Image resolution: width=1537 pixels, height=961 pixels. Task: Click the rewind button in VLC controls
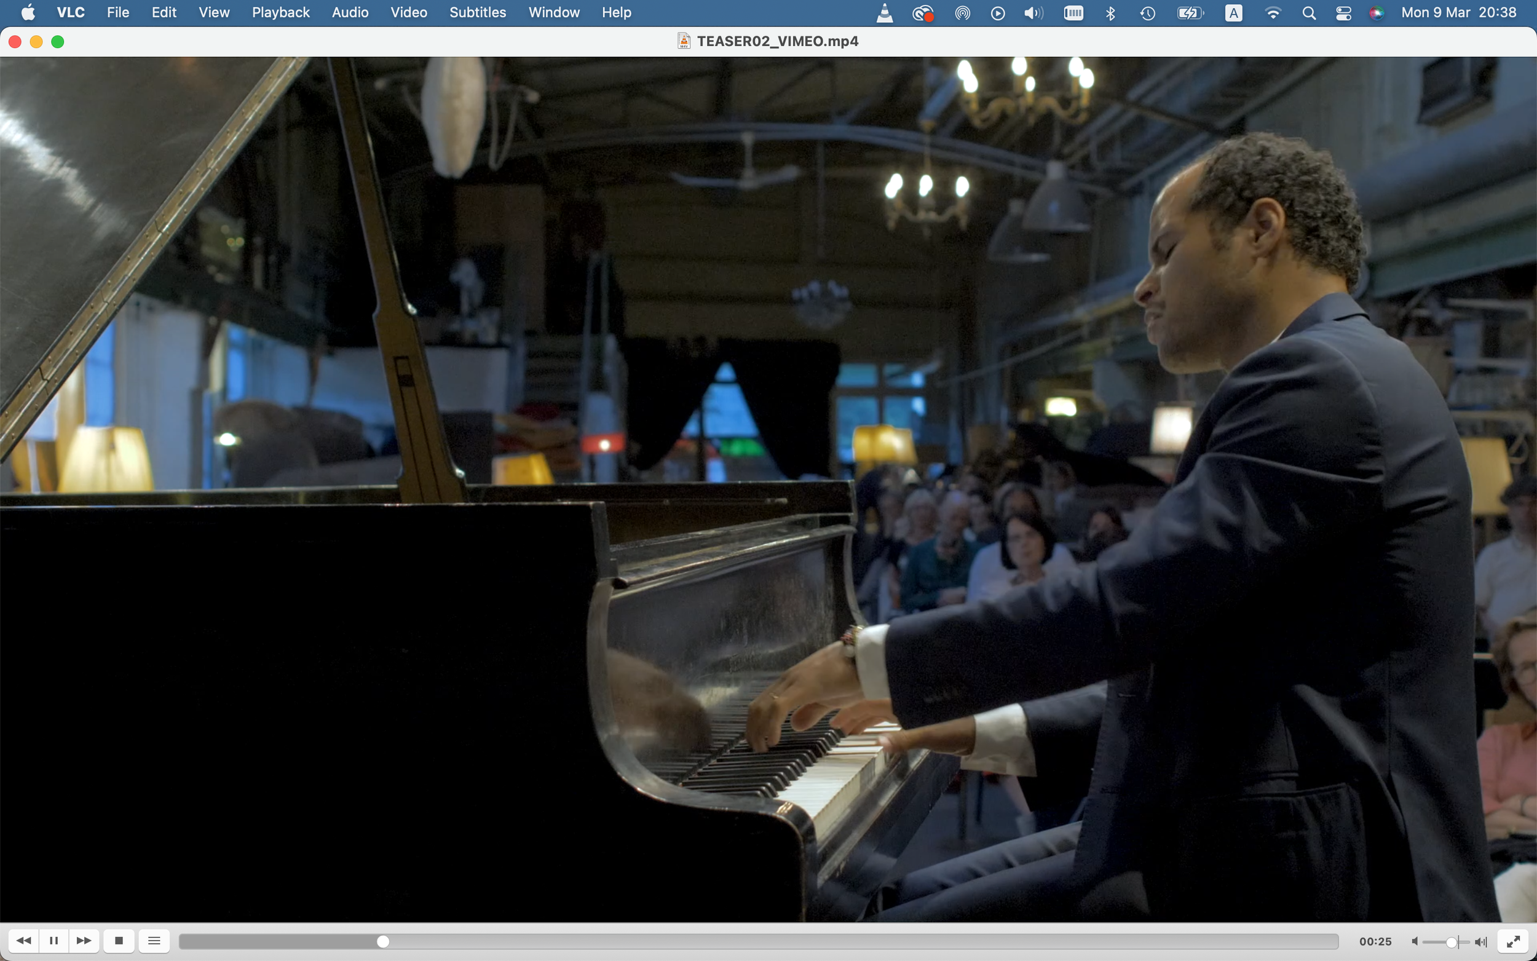[23, 941]
